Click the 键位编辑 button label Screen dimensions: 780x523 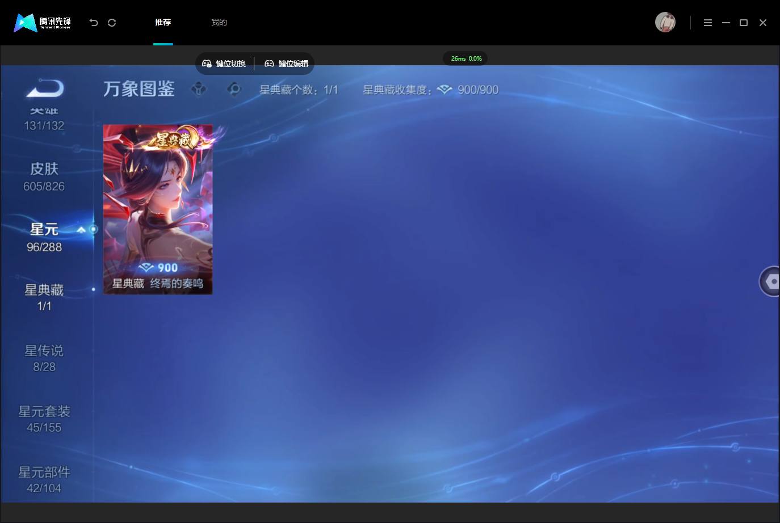[293, 64]
